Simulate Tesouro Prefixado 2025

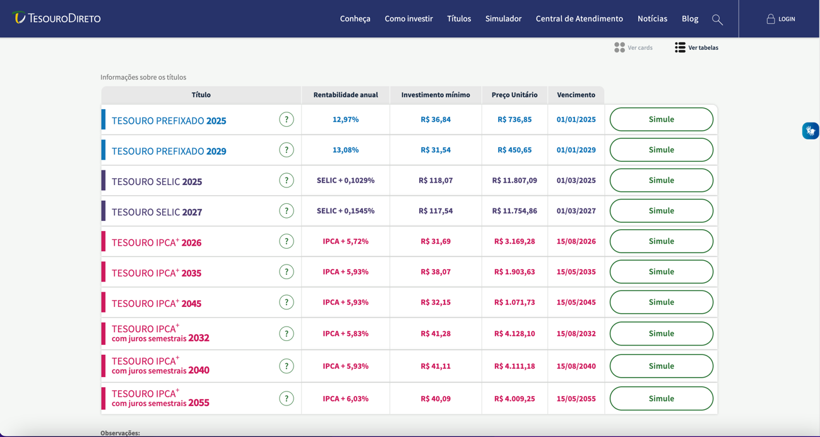662,119
